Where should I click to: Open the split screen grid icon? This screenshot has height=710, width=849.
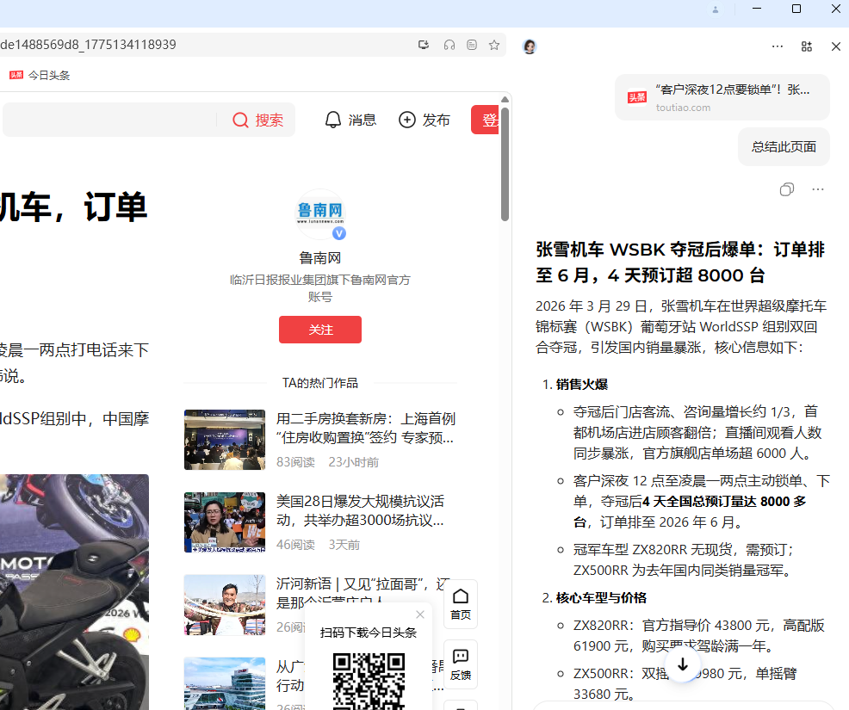point(806,46)
